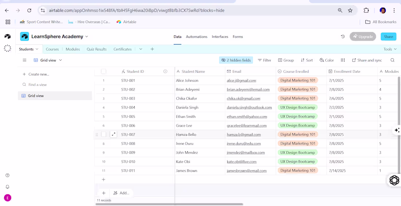
Task: Open alice.j@gmail.com email link
Action: click(x=241, y=81)
